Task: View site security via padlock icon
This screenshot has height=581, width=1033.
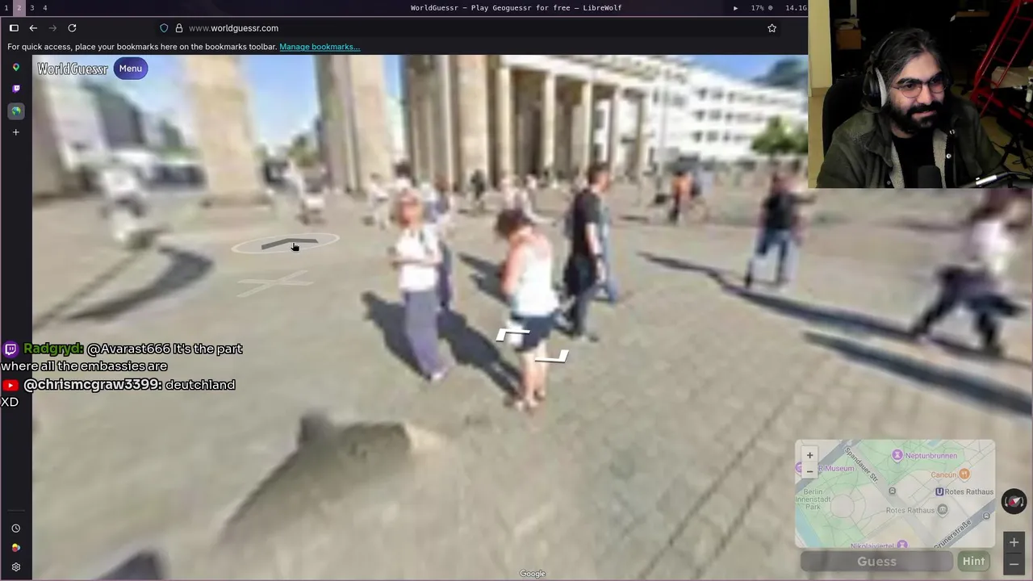Action: pos(179,28)
